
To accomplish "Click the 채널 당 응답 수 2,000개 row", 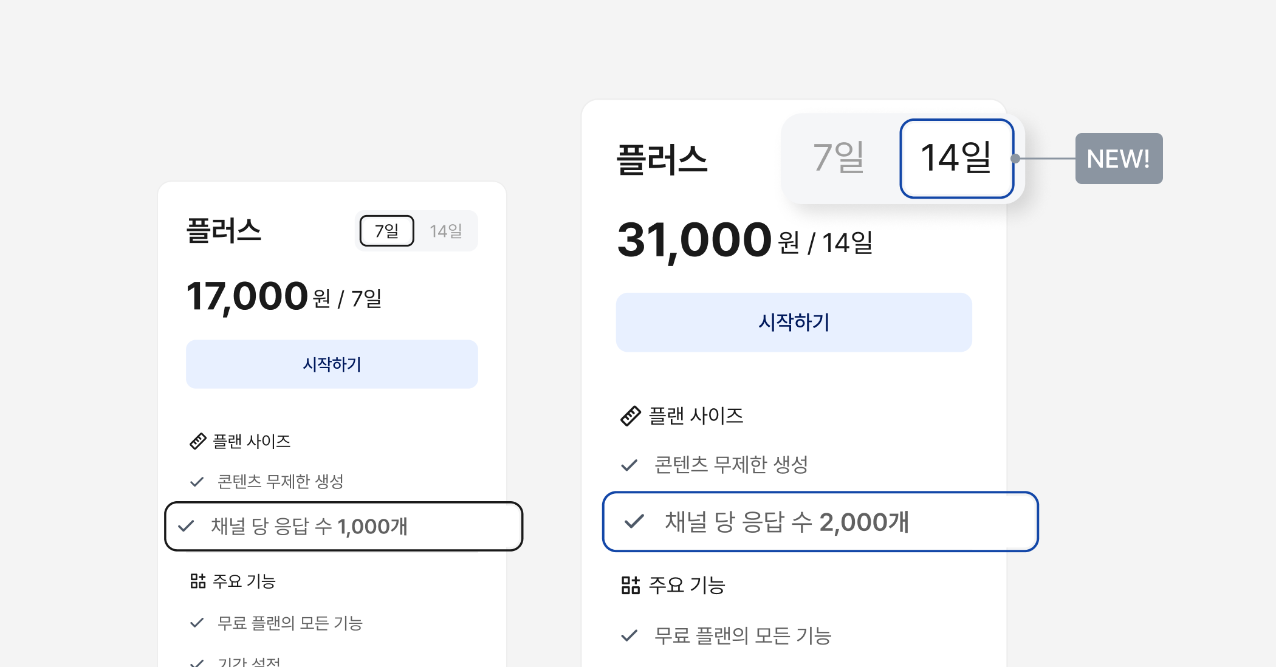I will point(820,522).
